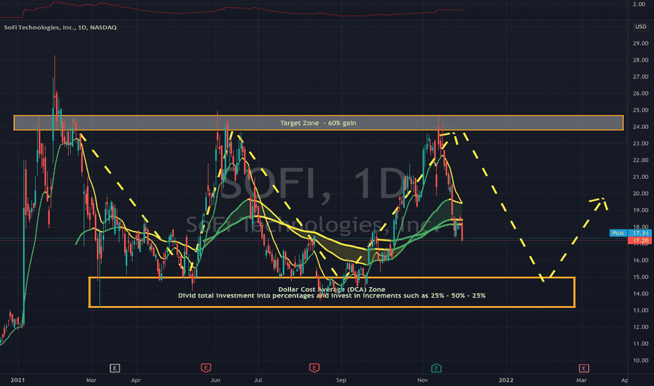The width and height of the screenshot is (654, 386).
Task: Click the 2021 time axis label
Action: point(18,380)
